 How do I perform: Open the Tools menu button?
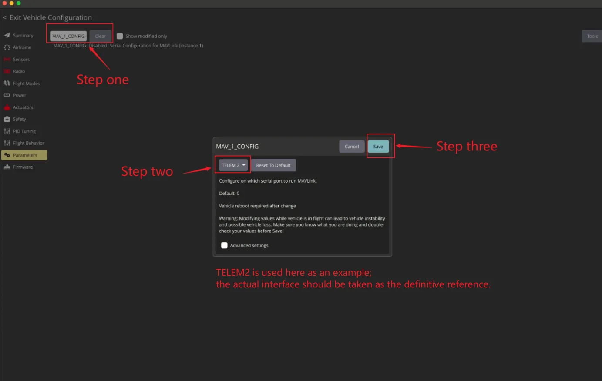point(592,36)
